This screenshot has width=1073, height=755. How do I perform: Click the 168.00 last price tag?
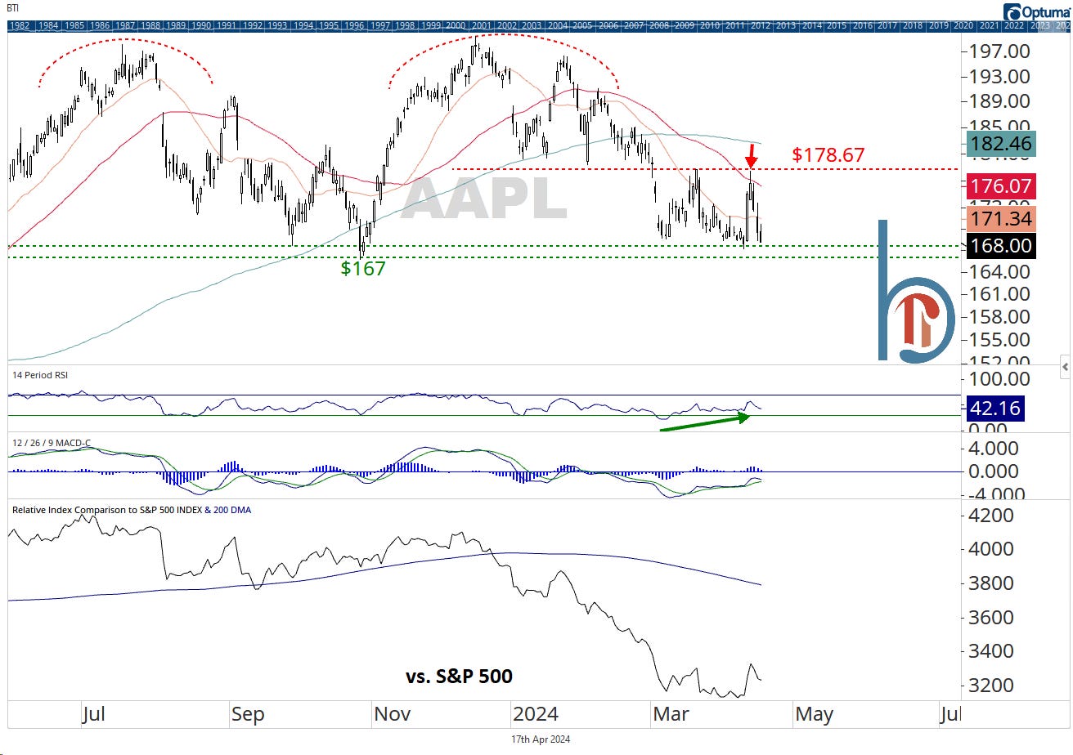(1000, 245)
